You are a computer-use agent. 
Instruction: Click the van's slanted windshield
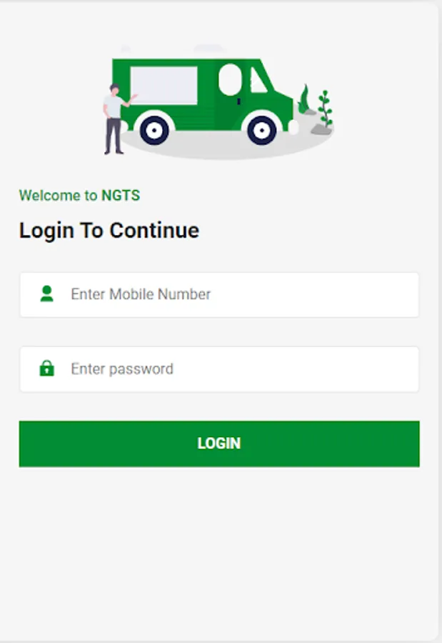(x=258, y=80)
